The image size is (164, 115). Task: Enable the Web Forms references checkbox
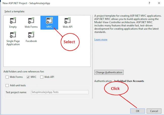7,77
